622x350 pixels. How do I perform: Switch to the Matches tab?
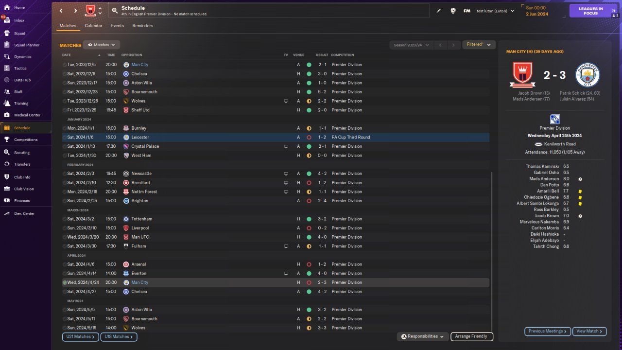pyautogui.click(x=68, y=26)
